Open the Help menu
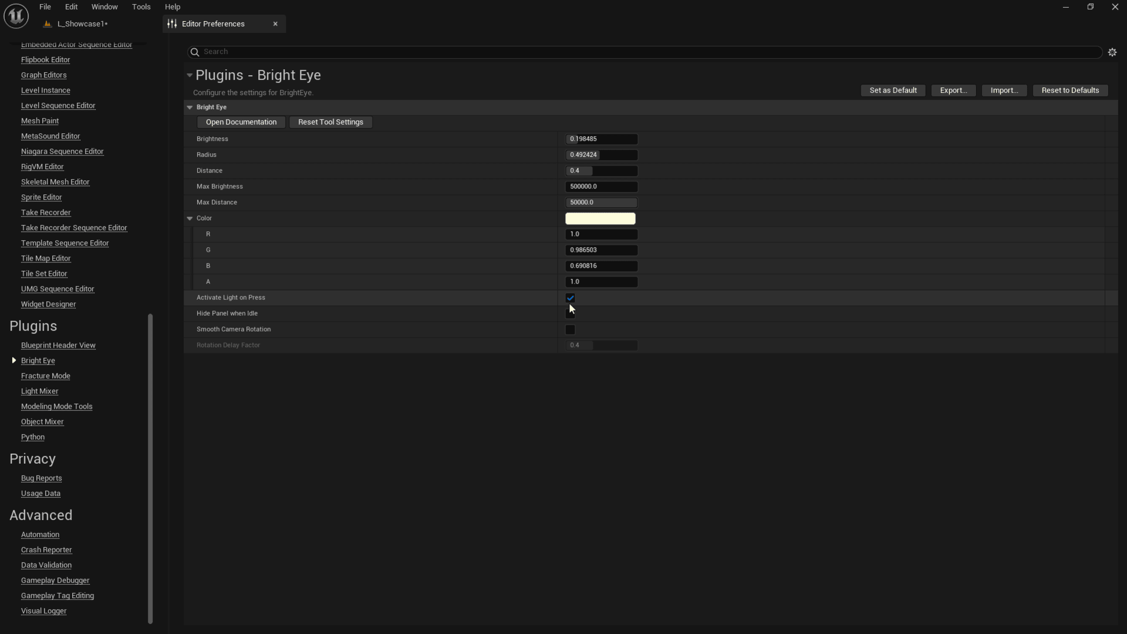 173,7
